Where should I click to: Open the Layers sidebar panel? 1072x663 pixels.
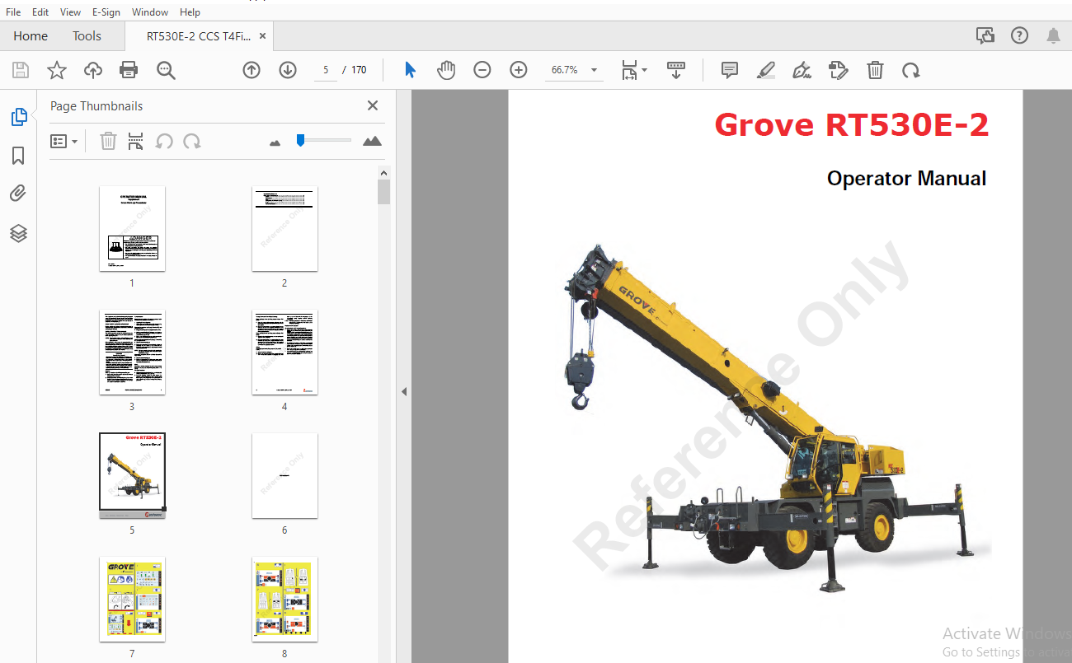pyautogui.click(x=19, y=233)
